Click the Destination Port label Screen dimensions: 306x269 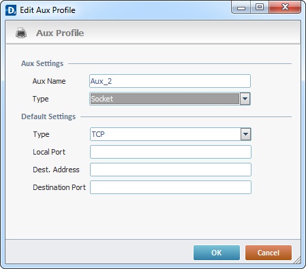click(59, 187)
